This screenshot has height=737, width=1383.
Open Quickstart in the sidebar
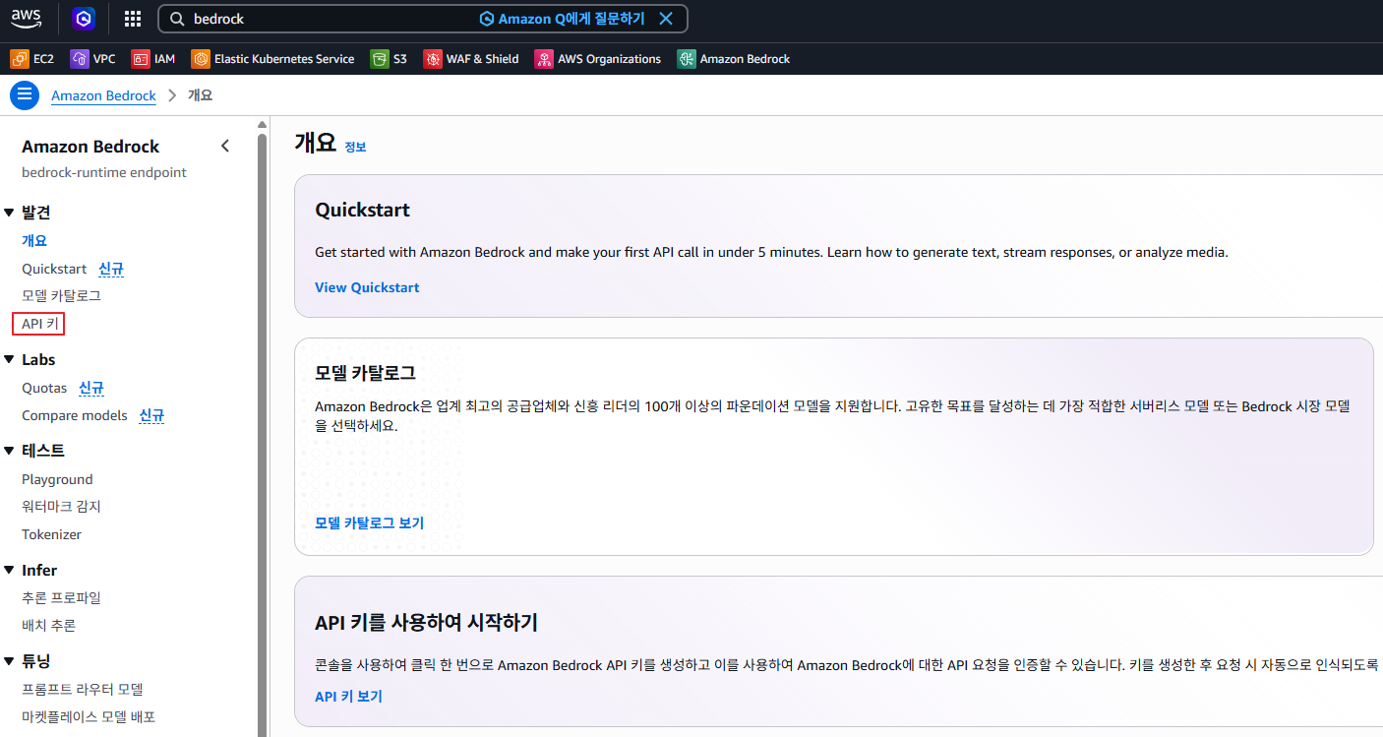pos(54,269)
